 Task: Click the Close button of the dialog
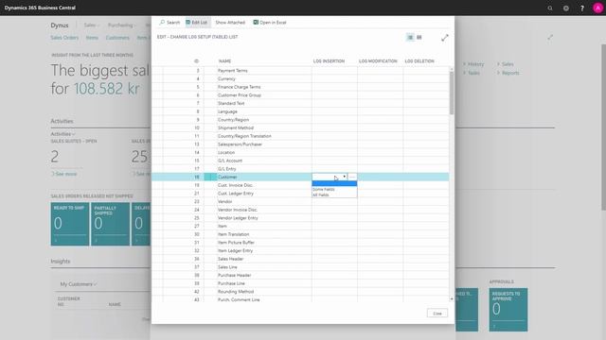pos(437,314)
